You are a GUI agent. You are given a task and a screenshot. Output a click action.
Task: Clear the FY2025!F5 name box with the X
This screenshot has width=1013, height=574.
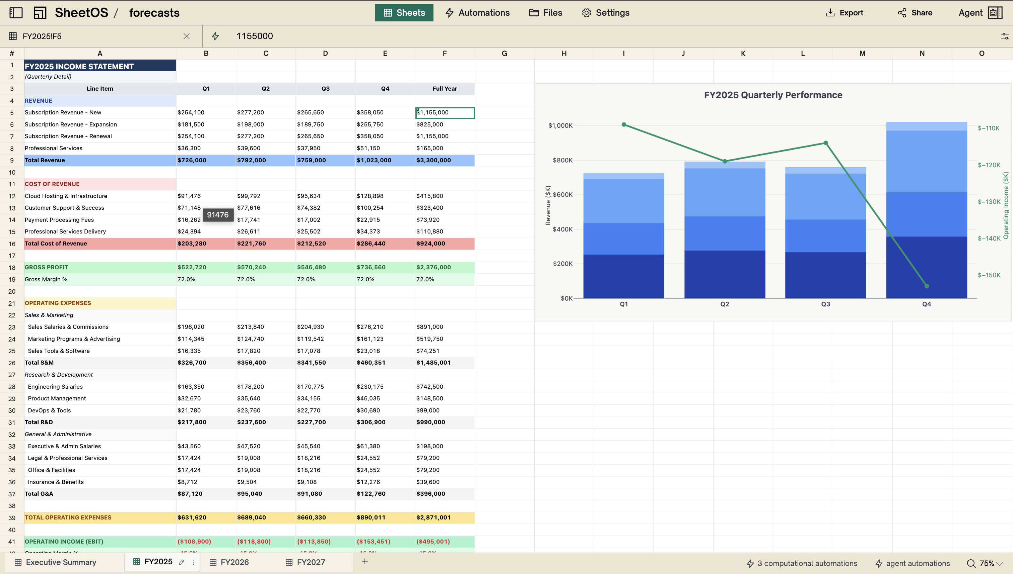click(x=186, y=36)
